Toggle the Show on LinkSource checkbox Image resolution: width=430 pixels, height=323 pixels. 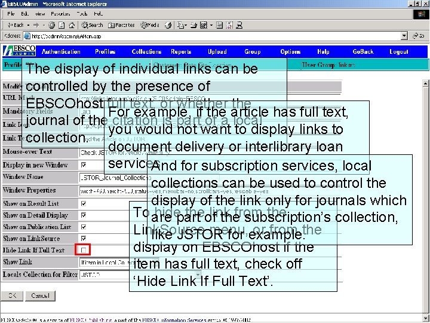click(84, 239)
